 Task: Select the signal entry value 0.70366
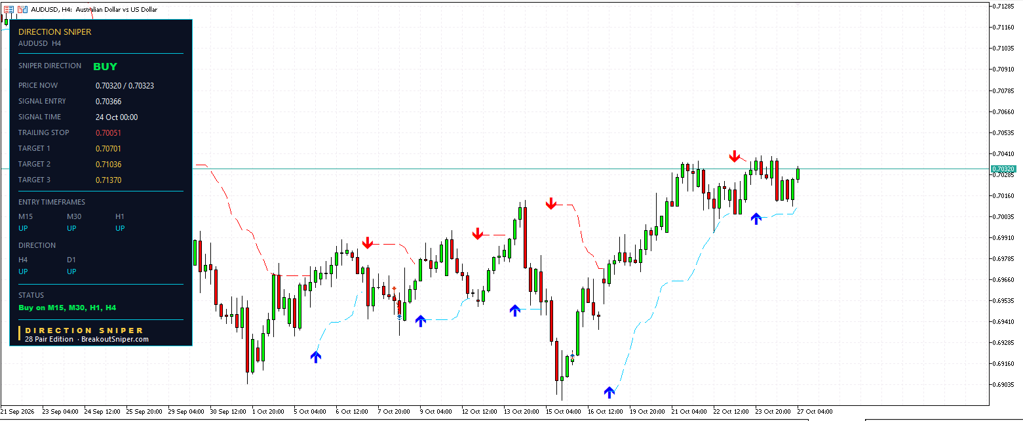tap(108, 102)
